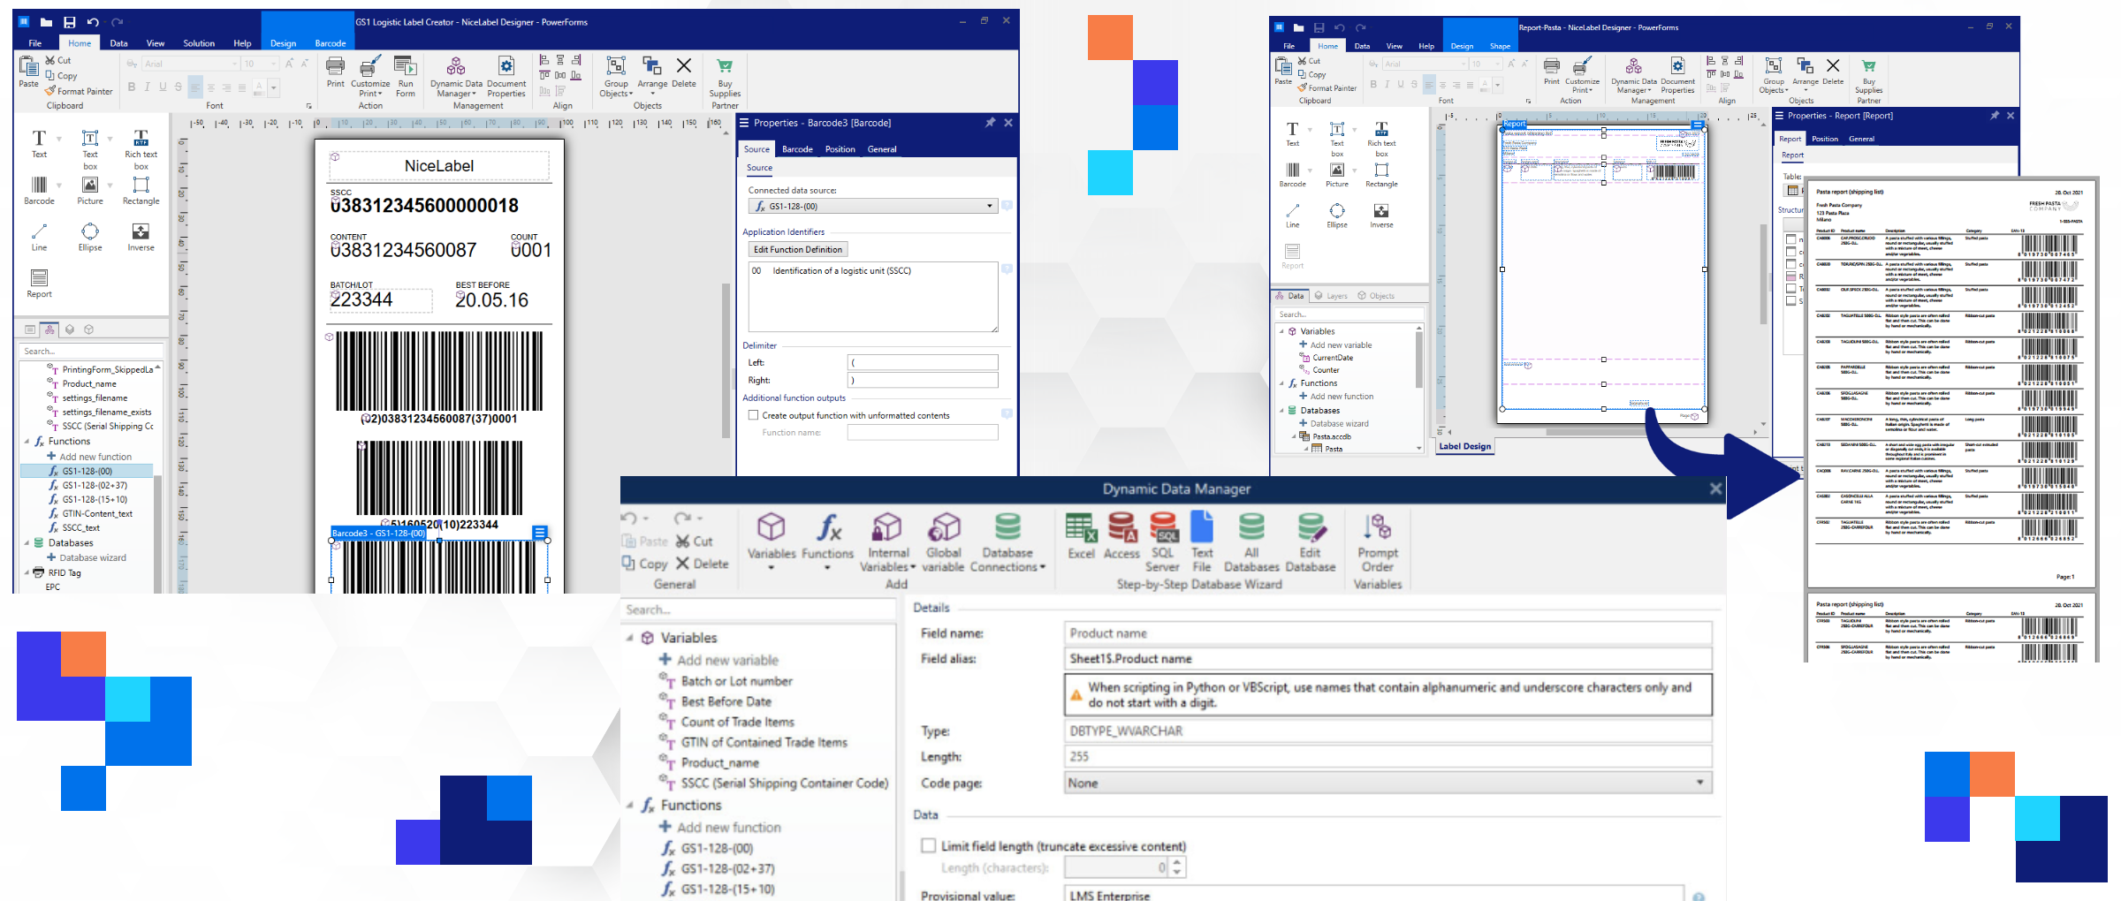The width and height of the screenshot is (2121, 901).
Task: Select the Ellipse drawing tool in left toolbox
Action: [90, 236]
